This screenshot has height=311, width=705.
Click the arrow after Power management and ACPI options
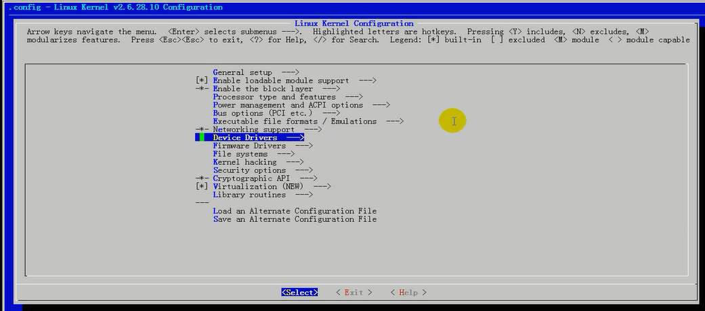click(381, 105)
